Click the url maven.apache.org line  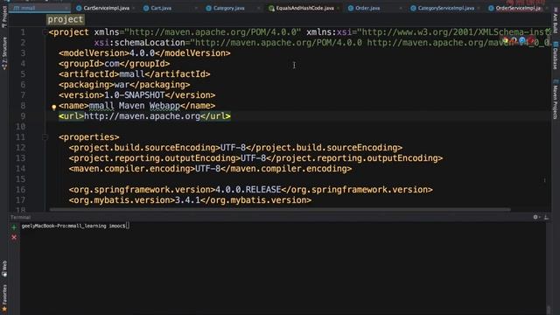(x=144, y=116)
